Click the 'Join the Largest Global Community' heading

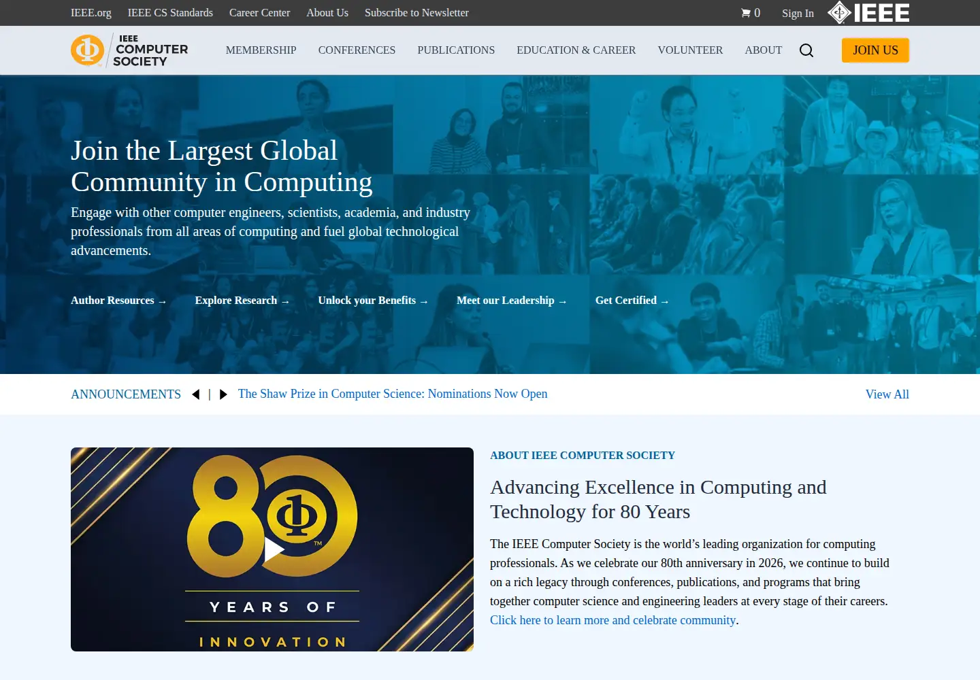coord(221,166)
